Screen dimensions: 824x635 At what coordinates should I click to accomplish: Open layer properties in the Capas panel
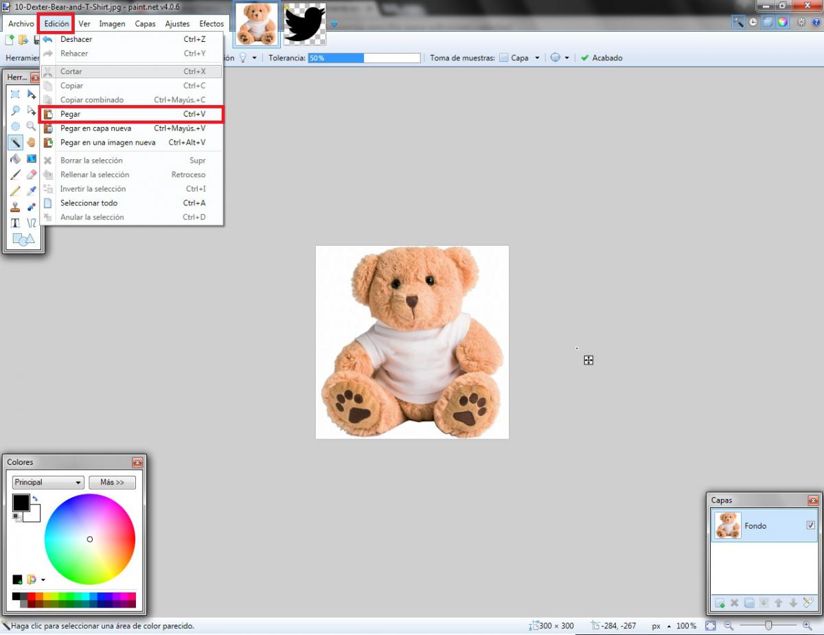(x=808, y=603)
